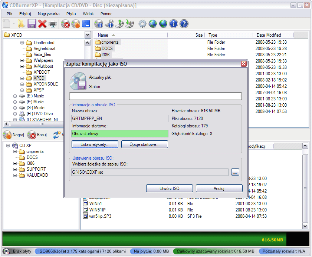Click the red X delete toolbar icon

click(42, 24)
